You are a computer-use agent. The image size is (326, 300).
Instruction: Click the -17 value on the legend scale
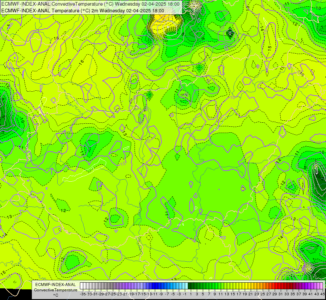pyautogui.click(x=137, y=294)
